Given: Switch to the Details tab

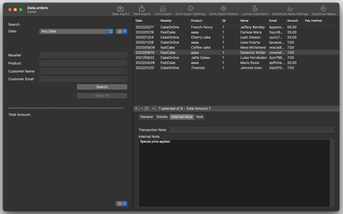Looking at the screenshot, I should (162, 117).
